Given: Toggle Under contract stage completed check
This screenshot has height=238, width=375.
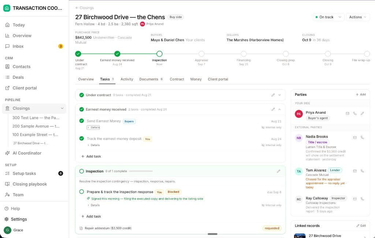Looking at the screenshot, I should (82, 95).
